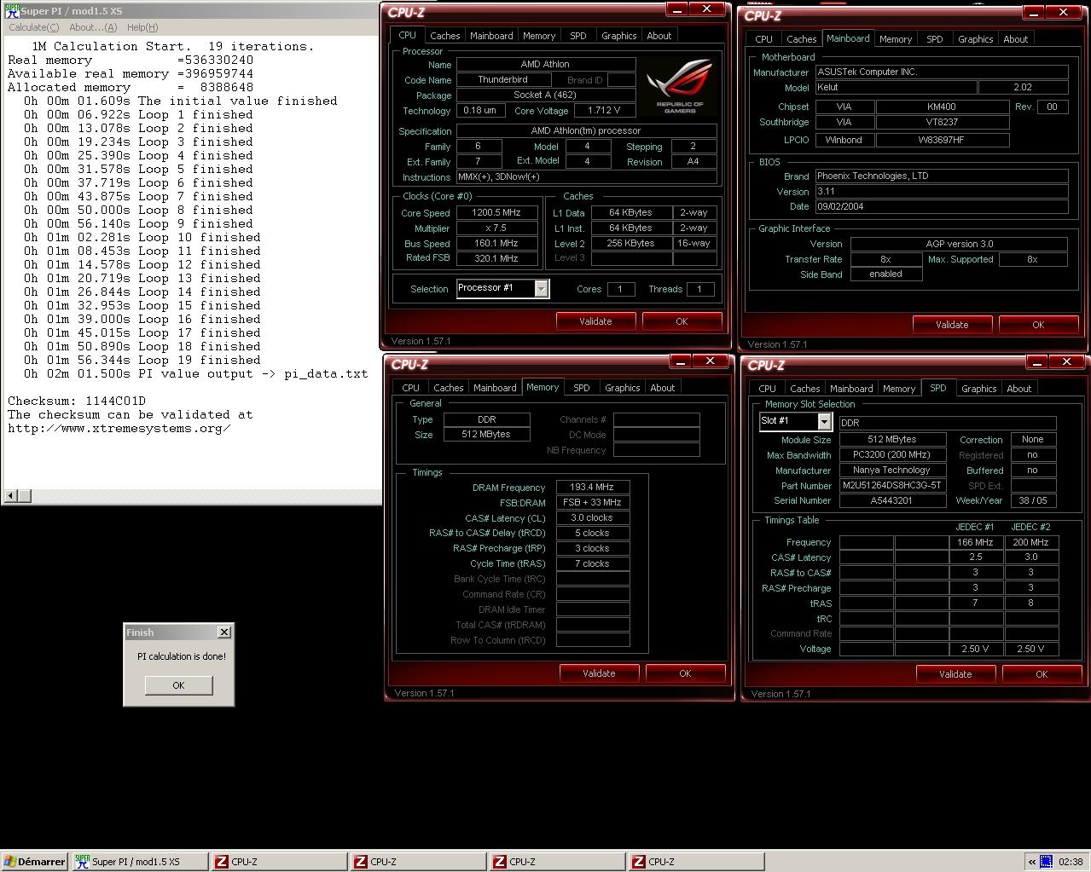Viewport: 1091px width, 872px height.
Task: Open Memory tab in CPU window
Action: tap(539, 36)
